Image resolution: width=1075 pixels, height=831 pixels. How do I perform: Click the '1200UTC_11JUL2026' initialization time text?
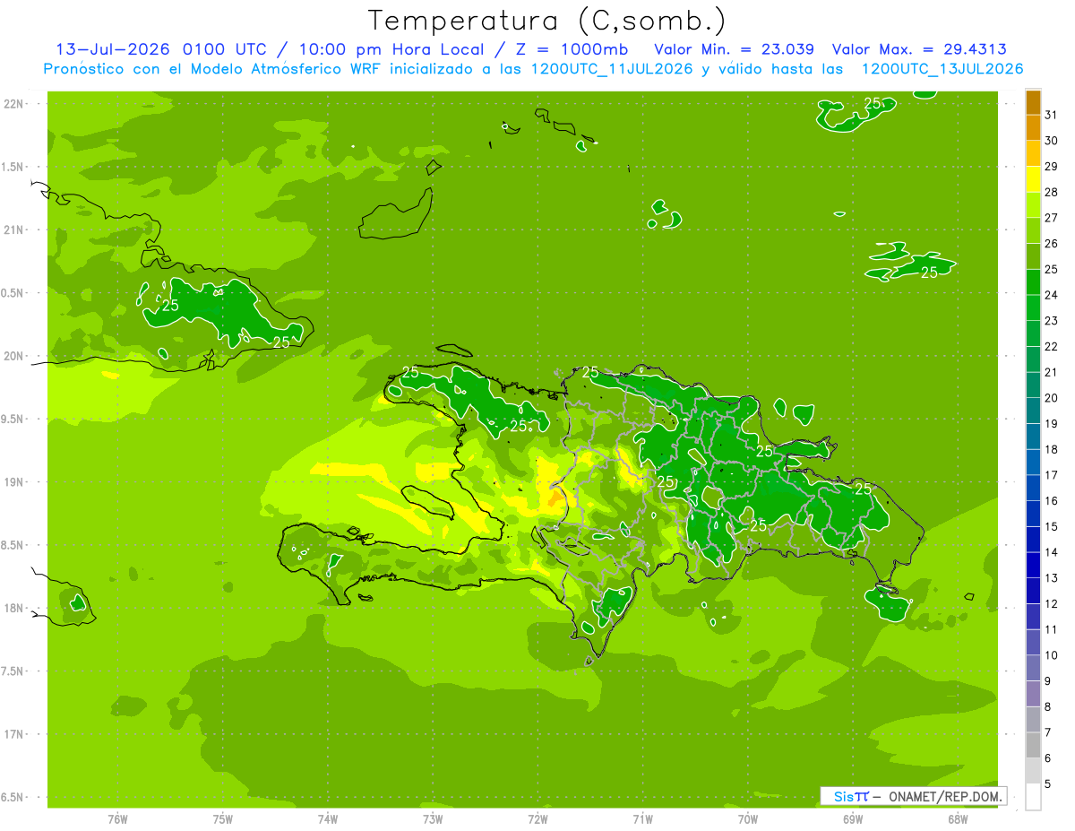click(612, 68)
